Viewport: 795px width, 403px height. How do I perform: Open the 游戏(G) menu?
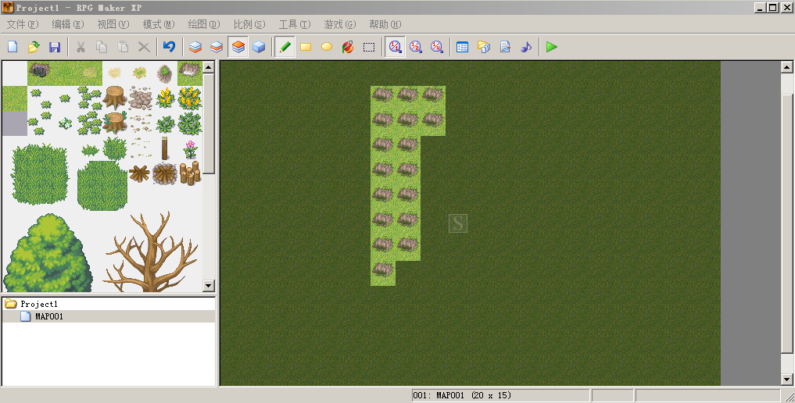click(x=340, y=24)
